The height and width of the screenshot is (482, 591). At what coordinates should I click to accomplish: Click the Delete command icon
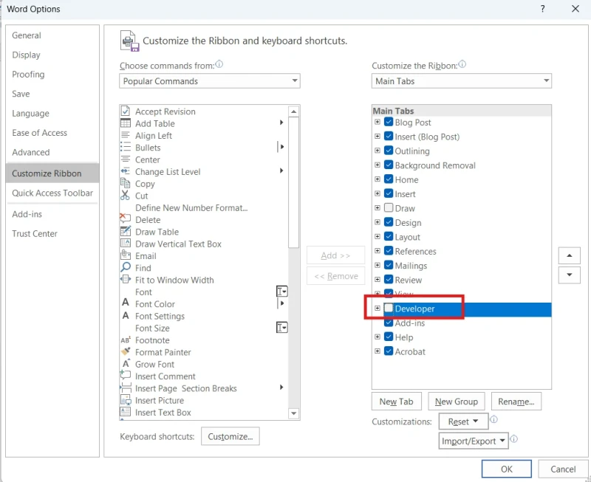coord(125,218)
